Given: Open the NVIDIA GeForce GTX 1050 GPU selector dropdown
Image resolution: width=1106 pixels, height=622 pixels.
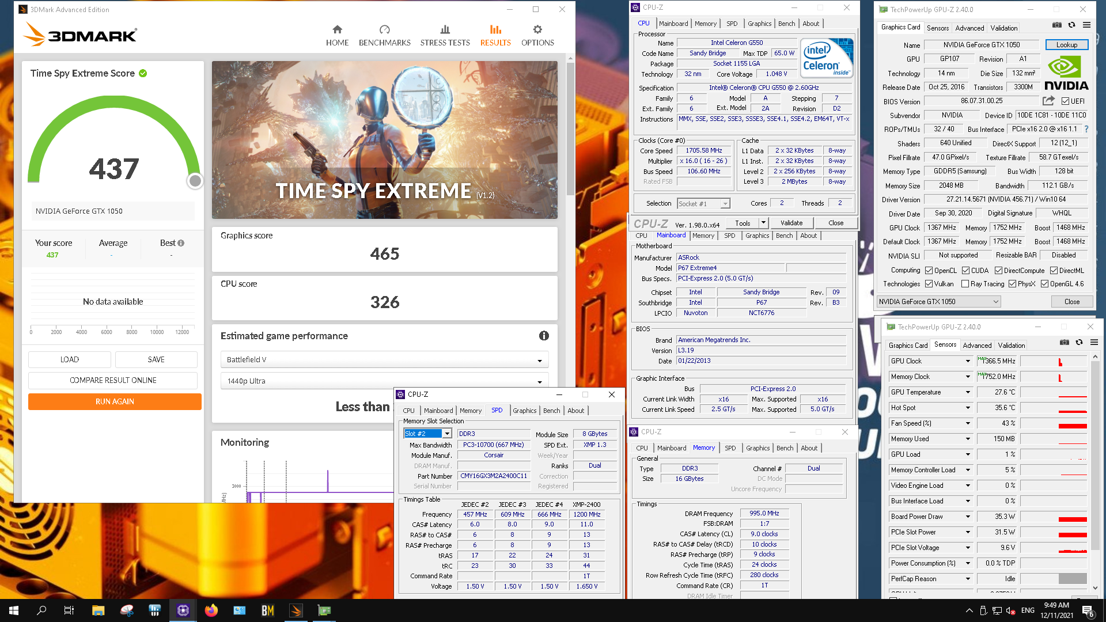Looking at the screenshot, I should point(938,302).
